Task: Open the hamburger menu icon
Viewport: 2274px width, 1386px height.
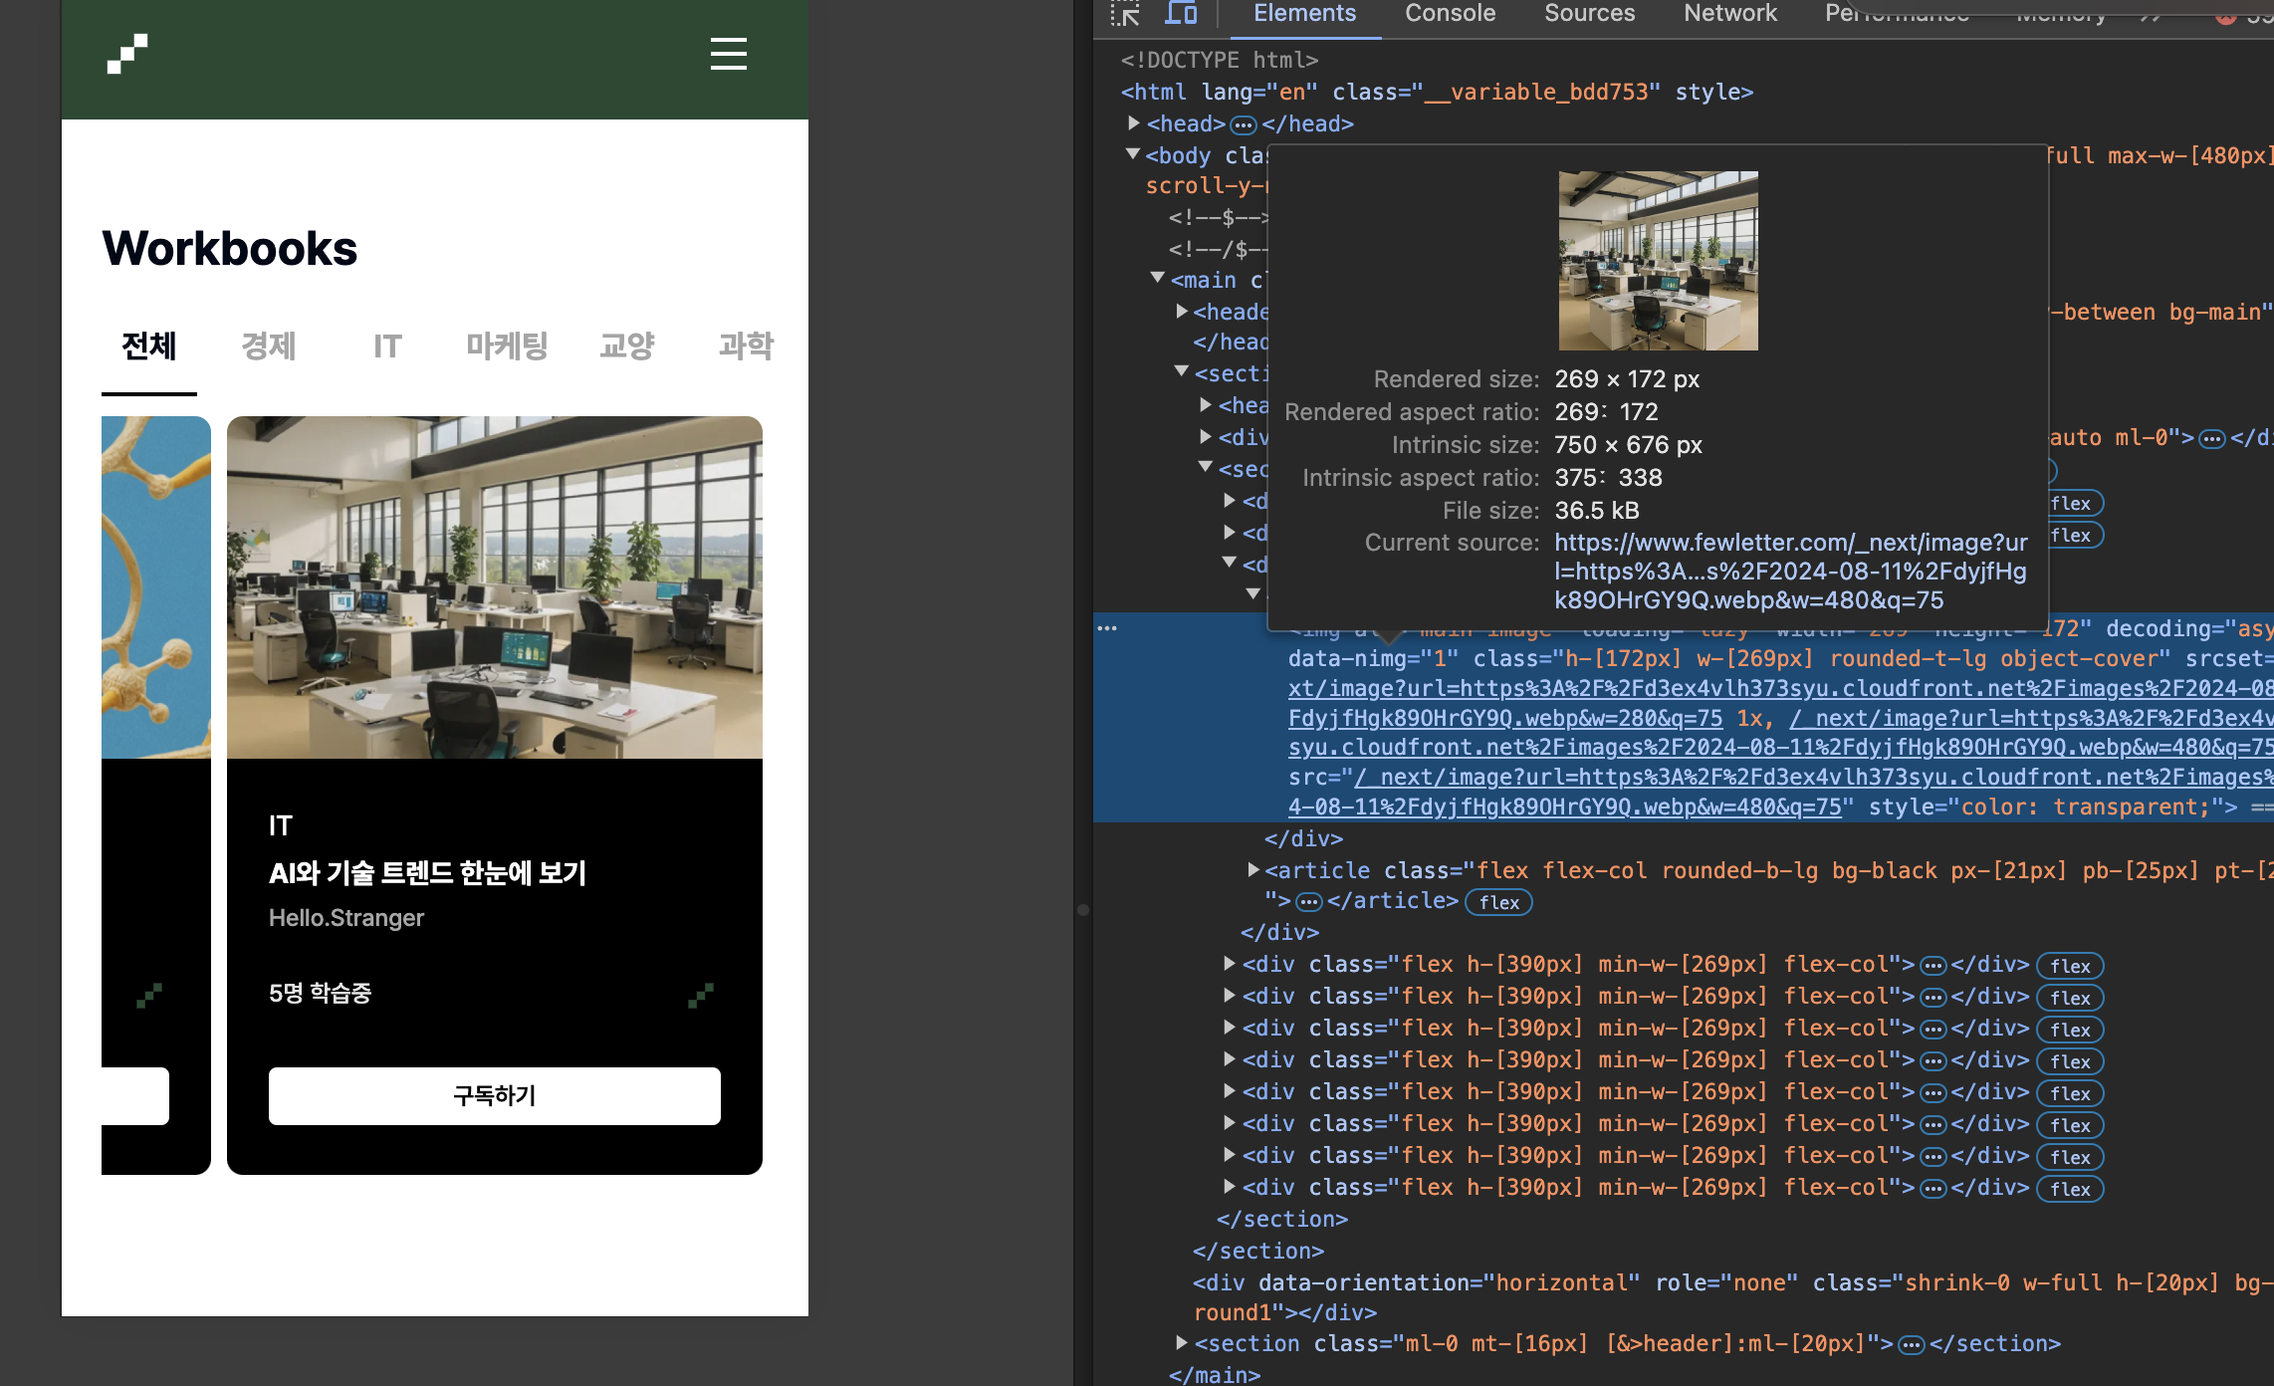Action: [x=728, y=54]
